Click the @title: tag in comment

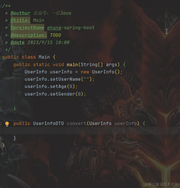click(x=20, y=20)
